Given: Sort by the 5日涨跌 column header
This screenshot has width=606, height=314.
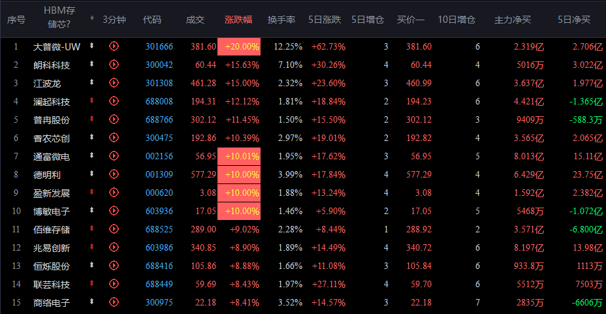Looking at the screenshot, I should [325, 20].
